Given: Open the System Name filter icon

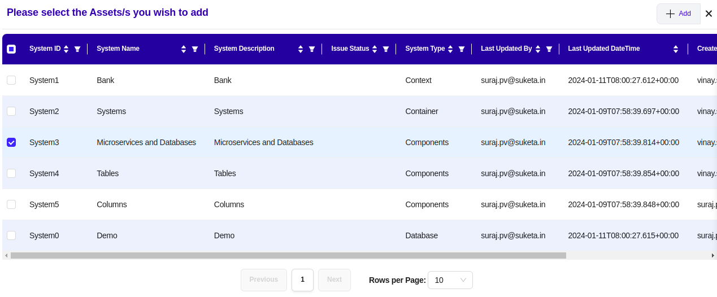Looking at the screenshot, I should coord(195,49).
